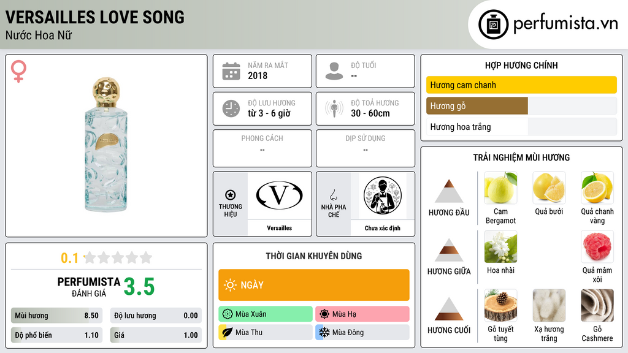Click the perfume bottle product image
This screenshot has width=628, height=353.
[x=106, y=145]
